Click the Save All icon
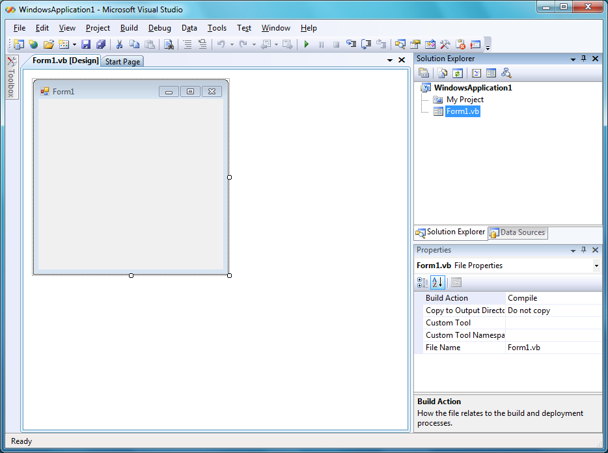 click(x=101, y=44)
